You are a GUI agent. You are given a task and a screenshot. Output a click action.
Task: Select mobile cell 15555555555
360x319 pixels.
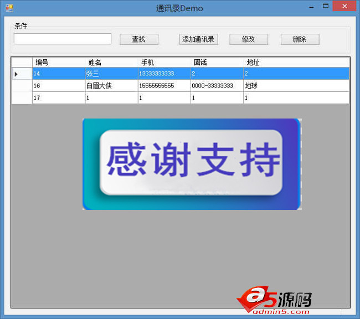point(164,86)
